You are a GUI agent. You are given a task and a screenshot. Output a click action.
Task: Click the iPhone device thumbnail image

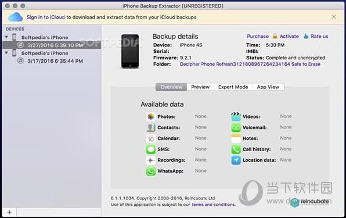tap(130, 51)
